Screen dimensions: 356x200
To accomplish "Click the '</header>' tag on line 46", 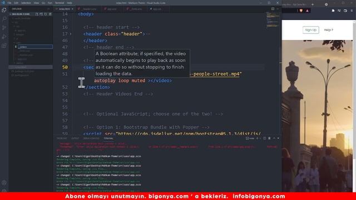I will pyautogui.click(x=95, y=41).
